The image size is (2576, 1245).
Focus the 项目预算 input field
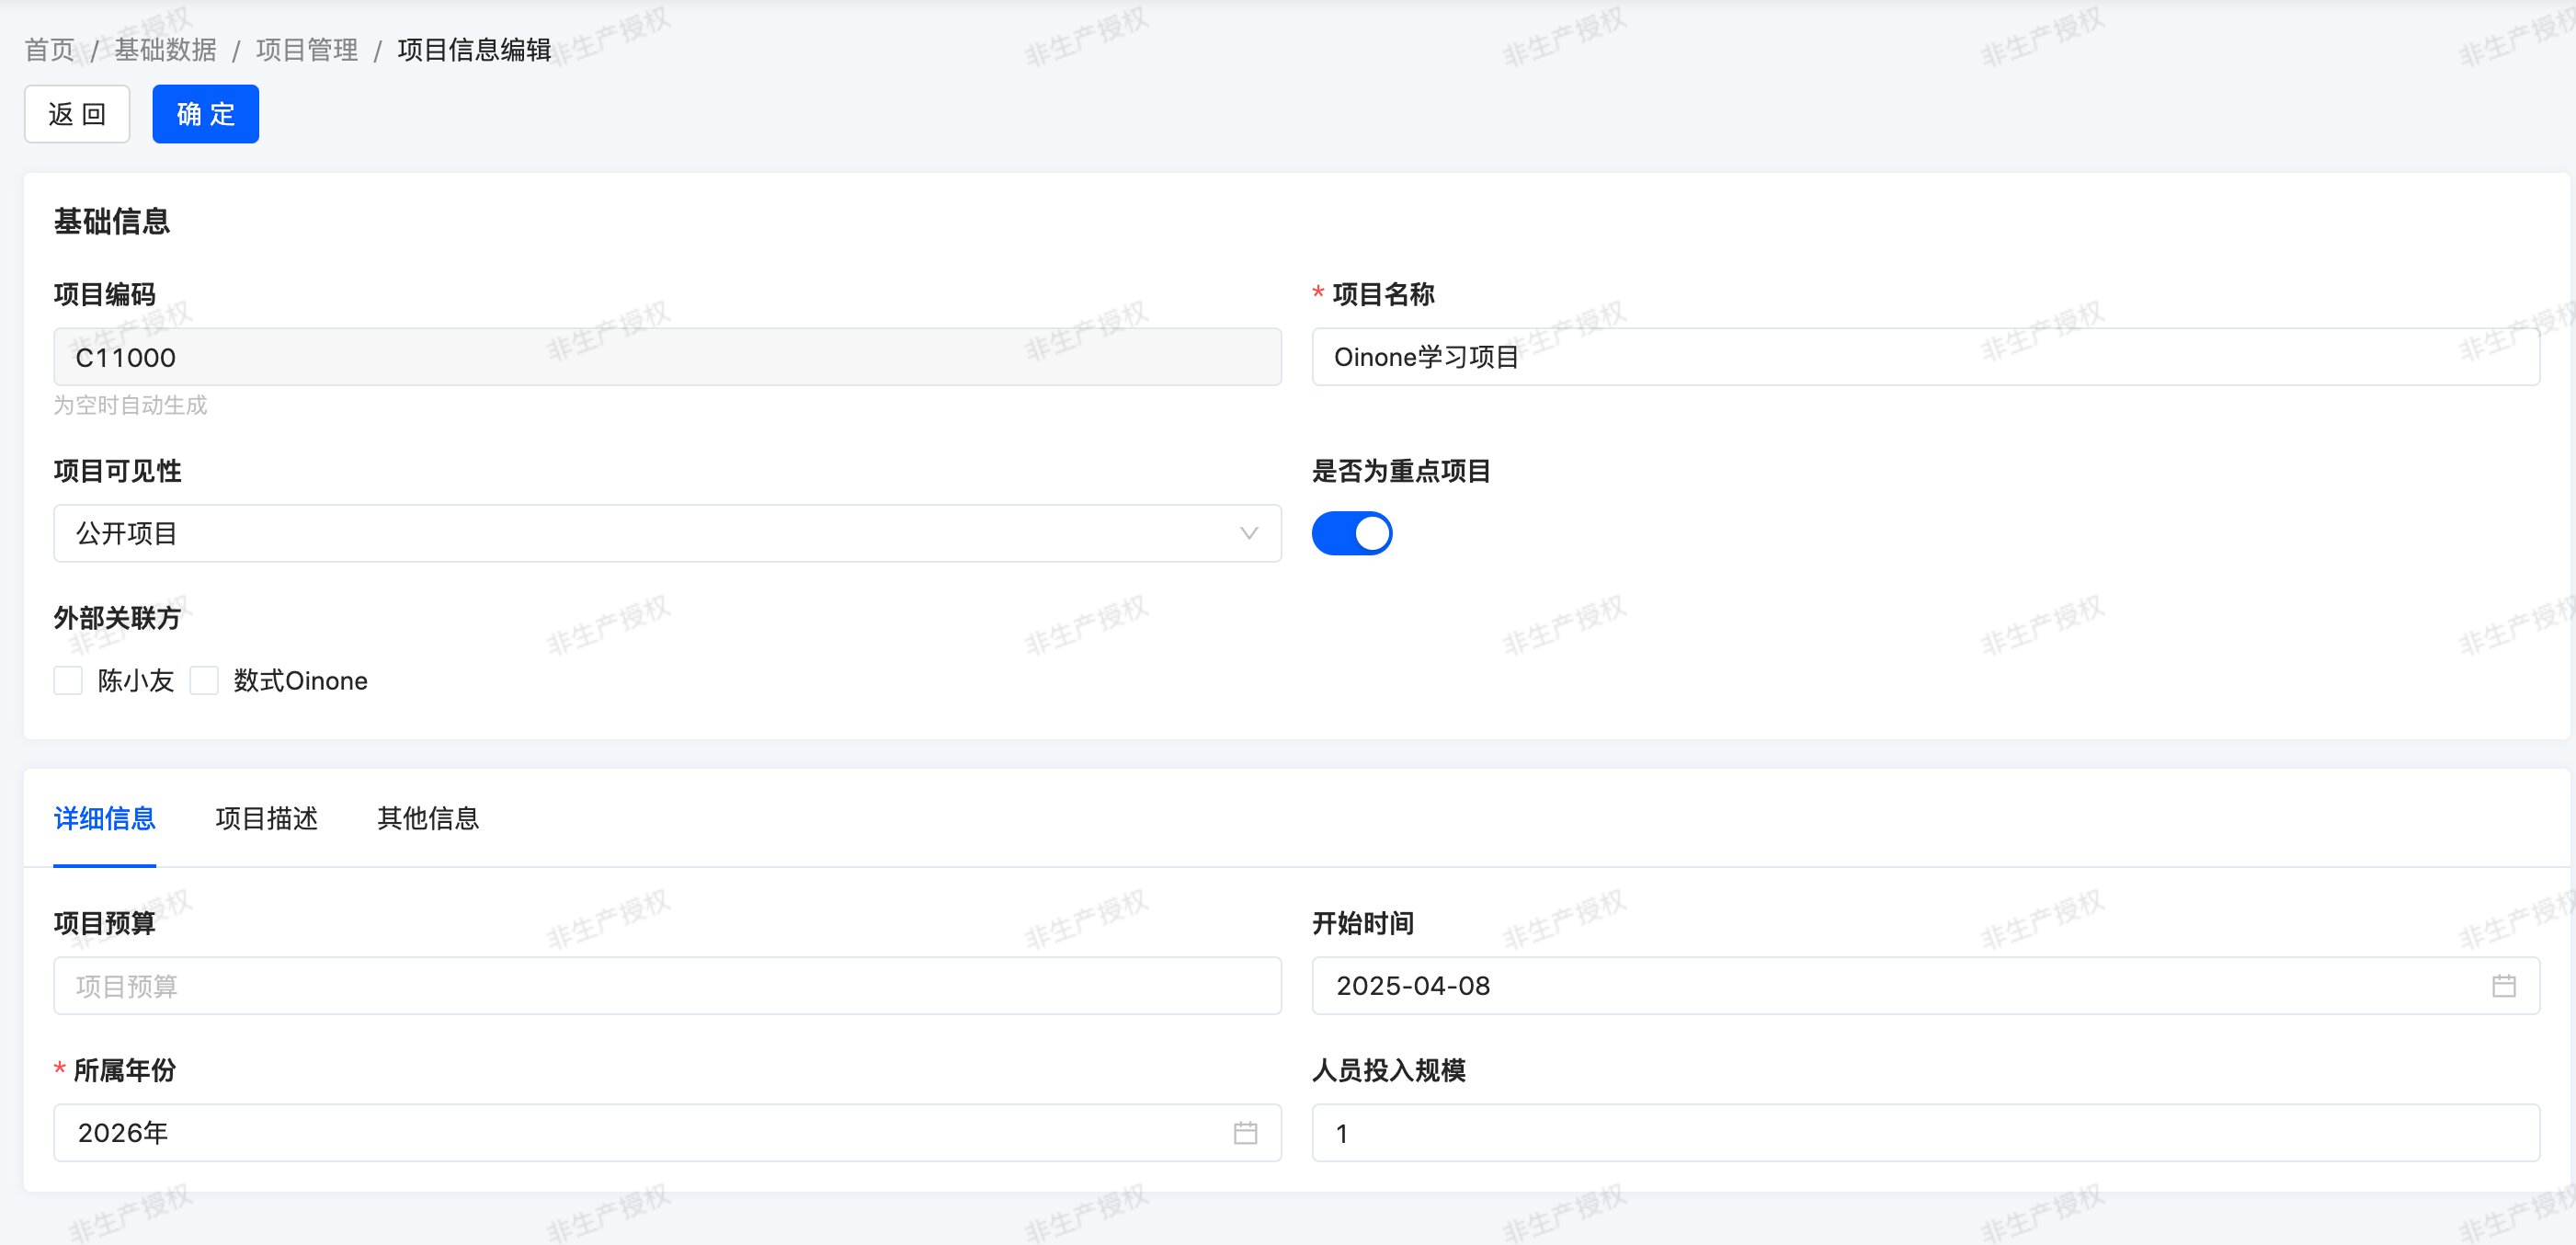(666, 986)
